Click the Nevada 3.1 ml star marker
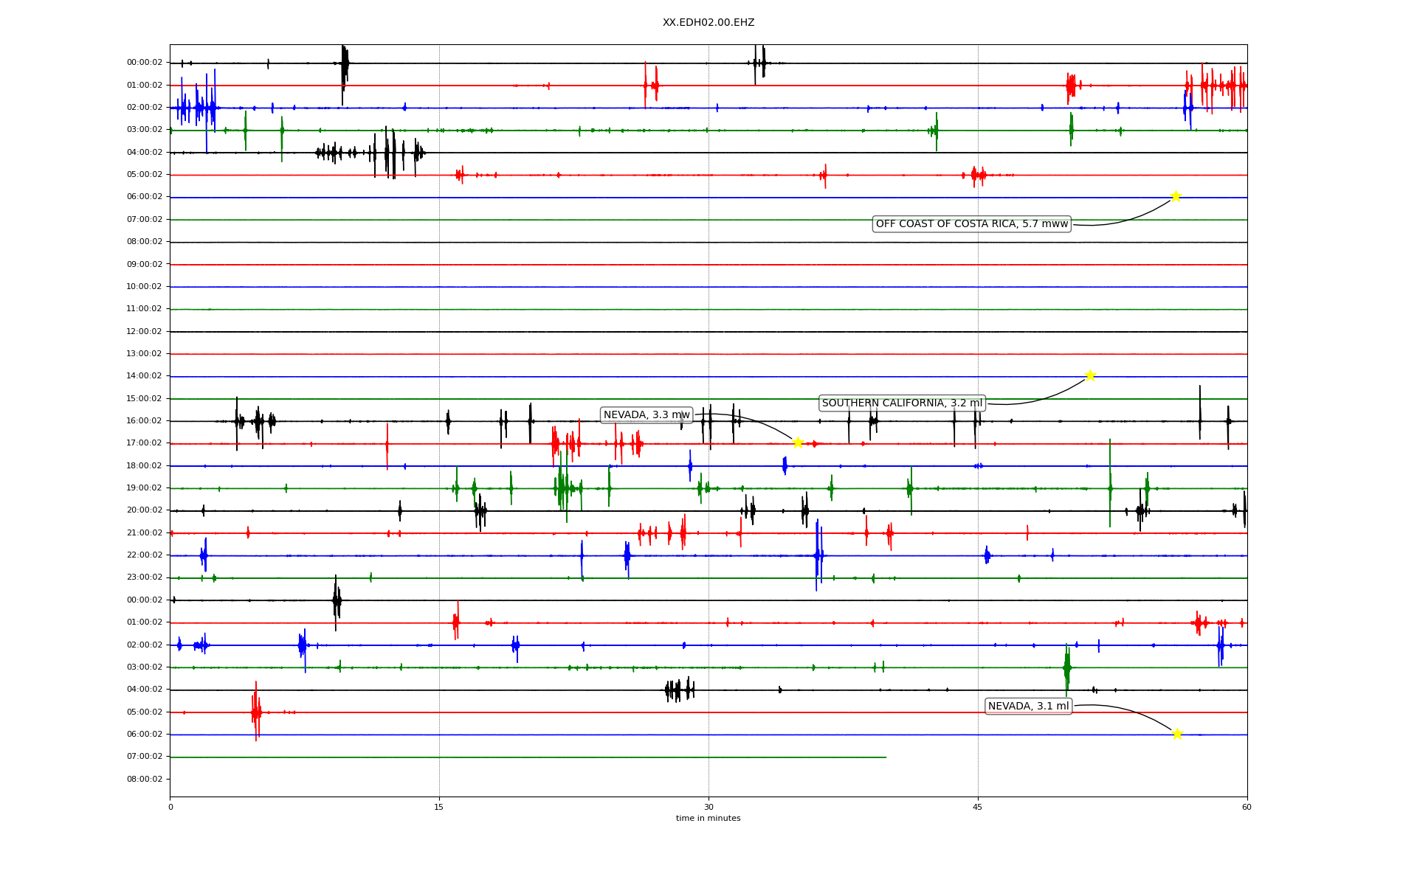1417x885 pixels. pos(1177,734)
